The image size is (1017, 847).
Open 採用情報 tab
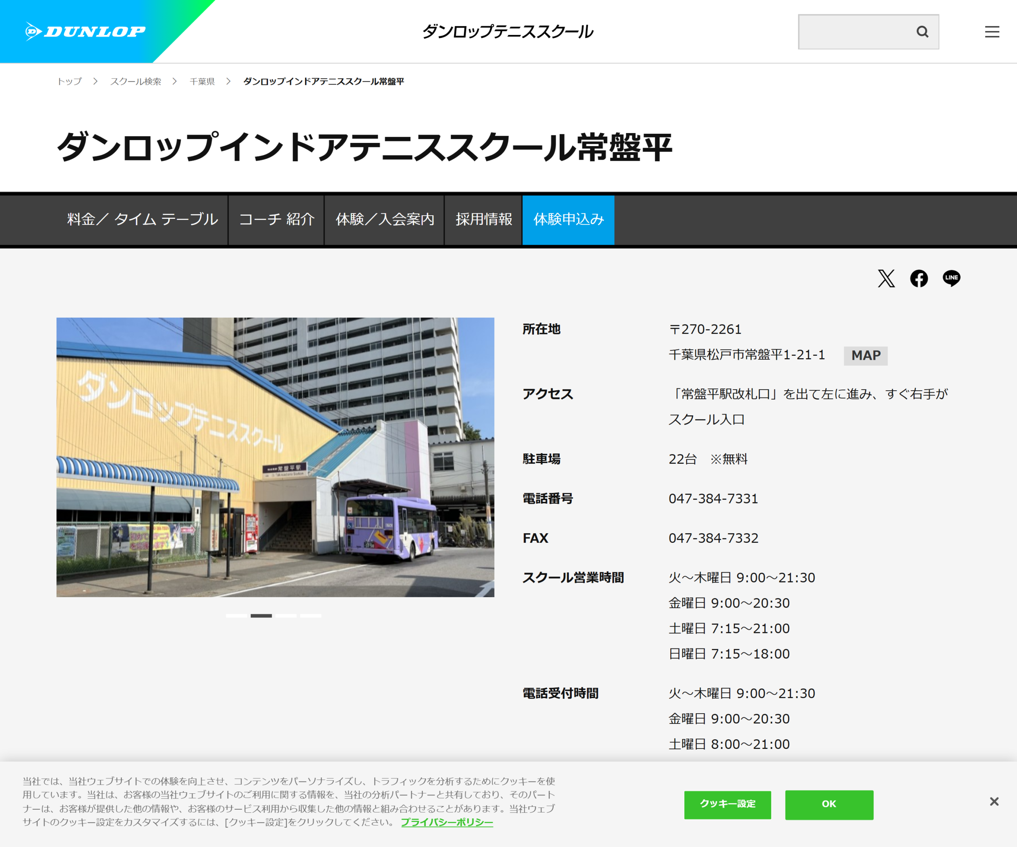pos(483,220)
